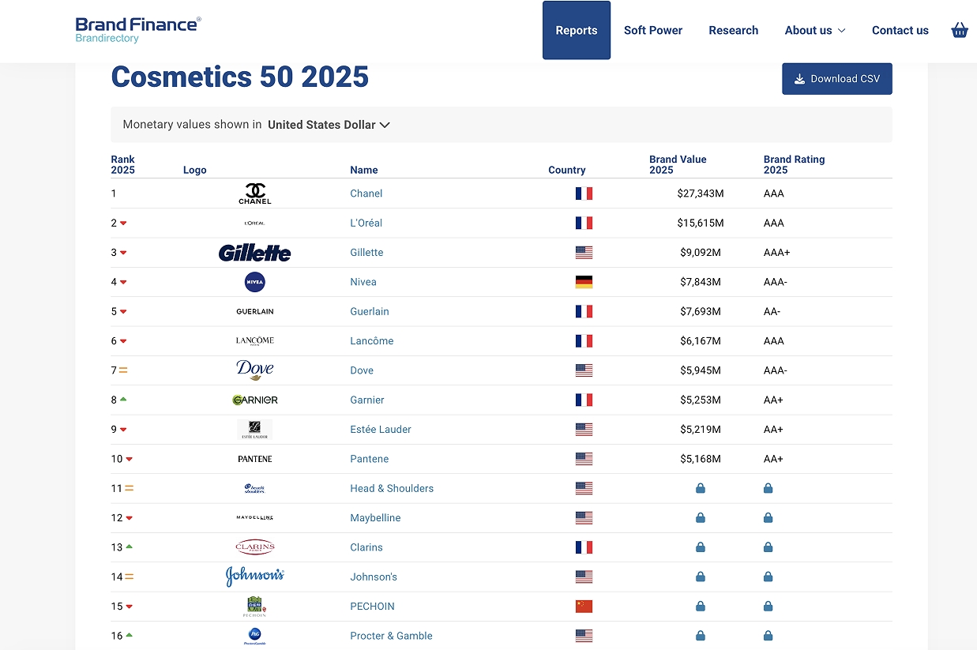Click the brand value lock for Johnson's

coord(701,577)
